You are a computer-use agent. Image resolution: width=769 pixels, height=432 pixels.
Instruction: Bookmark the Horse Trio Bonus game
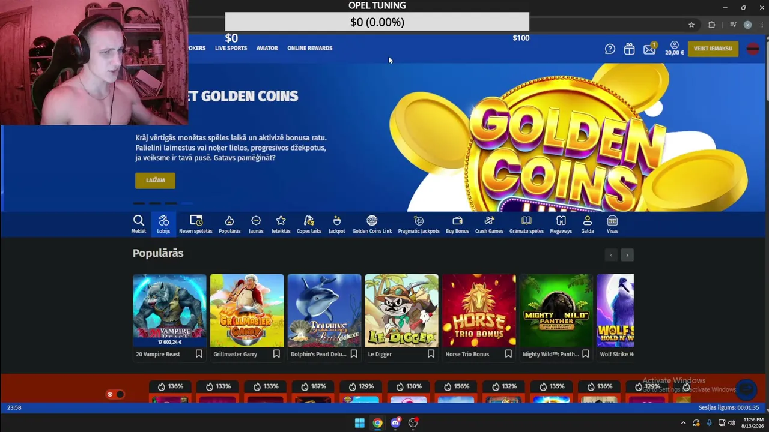point(508,354)
